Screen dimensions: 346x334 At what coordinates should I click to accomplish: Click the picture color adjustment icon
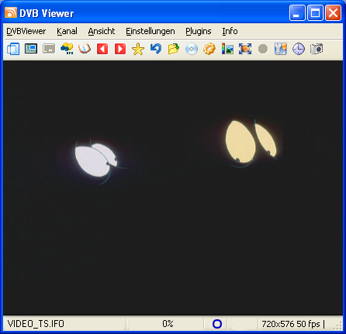click(x=227, y=49)
